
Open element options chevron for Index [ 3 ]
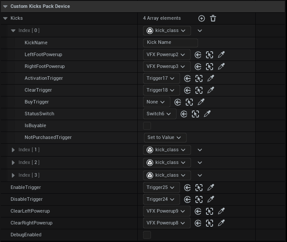pyautogui.click(x=200, y=175)
